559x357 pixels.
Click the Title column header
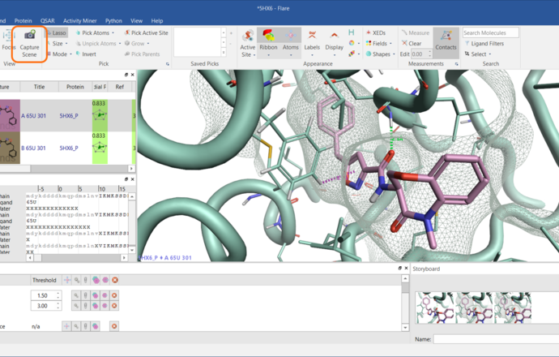[39, 87]
